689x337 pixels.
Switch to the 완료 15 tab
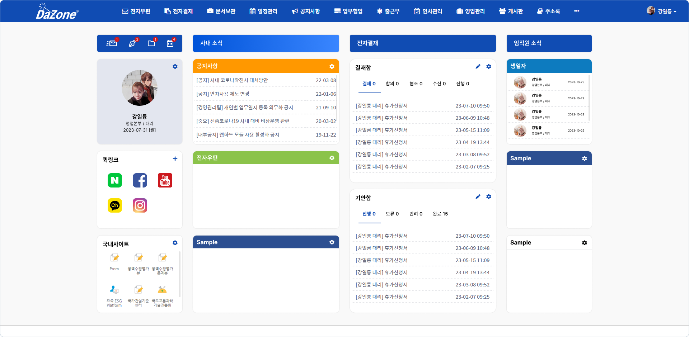(x=440, y=214)
